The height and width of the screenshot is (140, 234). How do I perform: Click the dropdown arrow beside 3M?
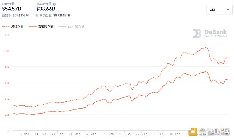[x=228, y=10]
